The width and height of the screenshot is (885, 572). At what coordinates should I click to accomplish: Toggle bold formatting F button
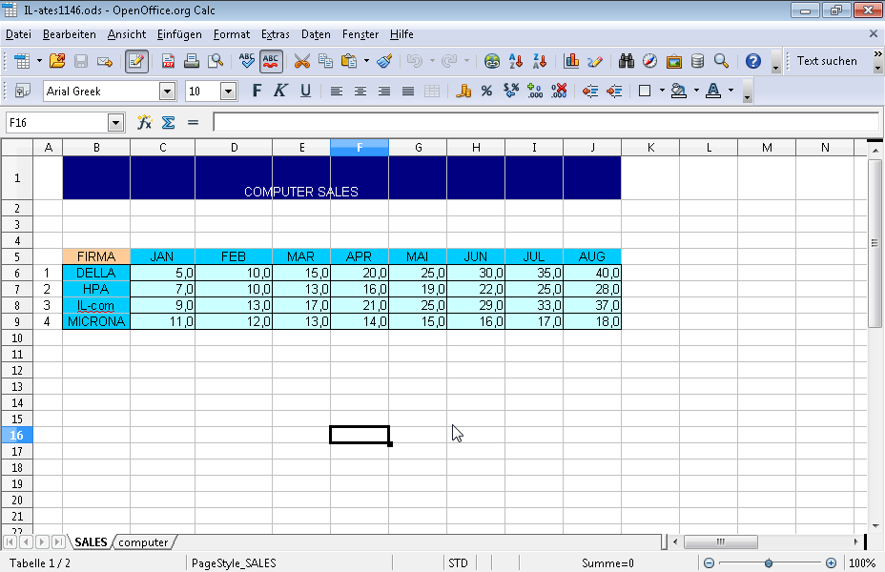pos(257,91)
